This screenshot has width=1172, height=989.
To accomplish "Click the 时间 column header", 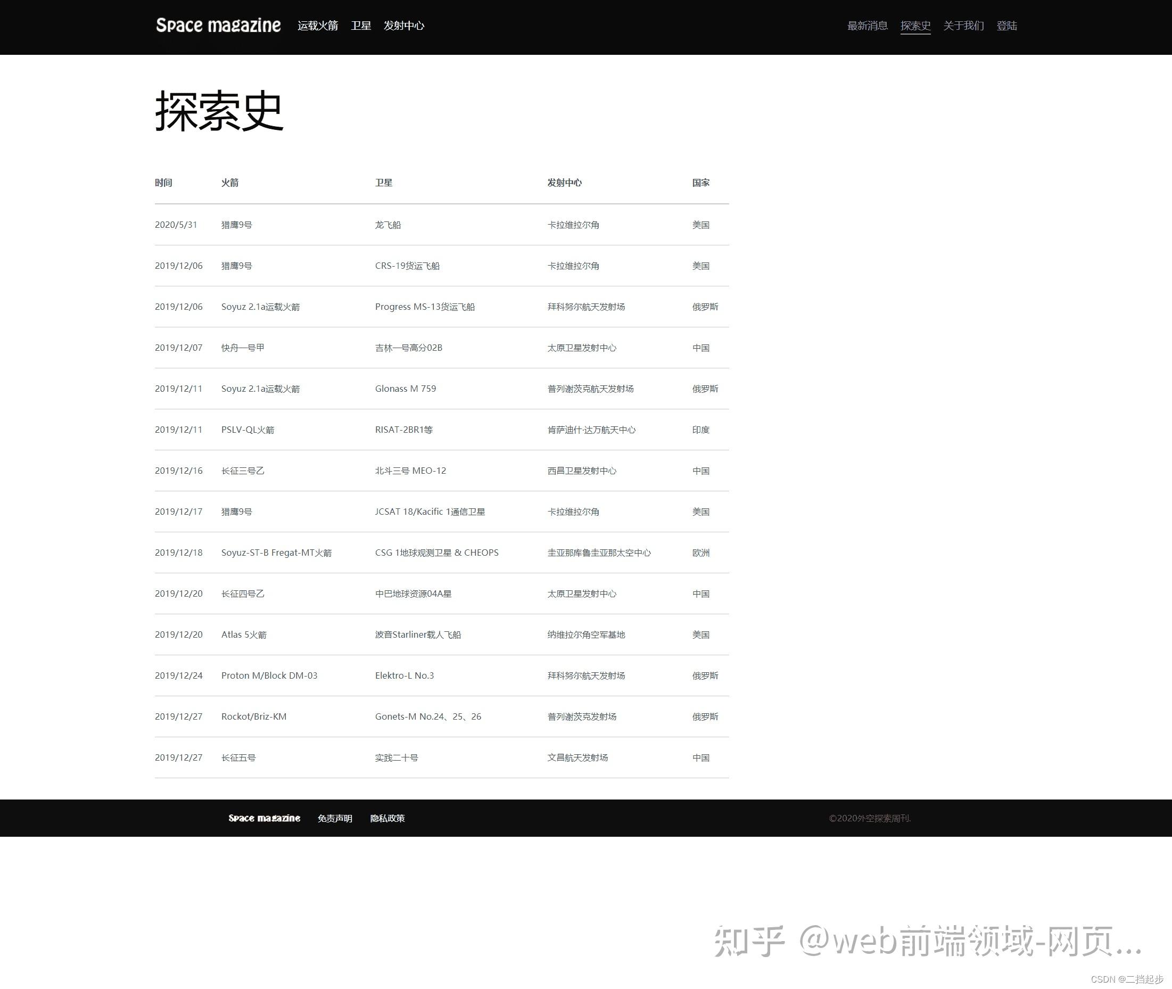I will pos(163,183).
